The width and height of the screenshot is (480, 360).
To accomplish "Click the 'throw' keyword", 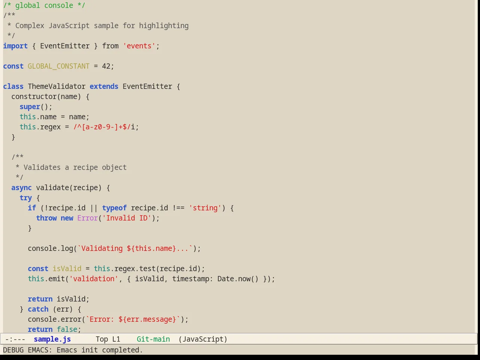I will tap(46, 218).
